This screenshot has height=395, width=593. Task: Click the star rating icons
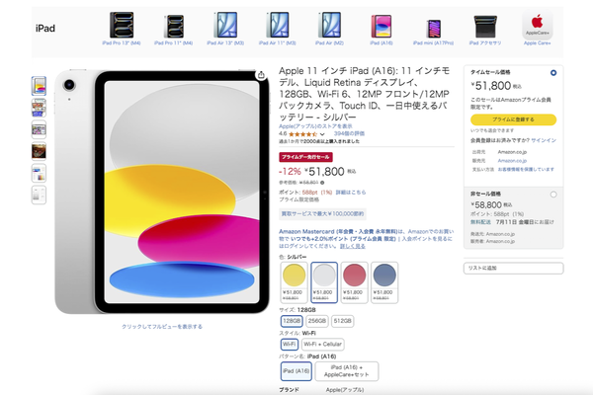click(x=303, y=134)
